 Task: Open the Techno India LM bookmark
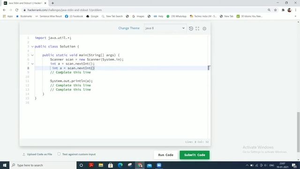[x=203, y=16]
